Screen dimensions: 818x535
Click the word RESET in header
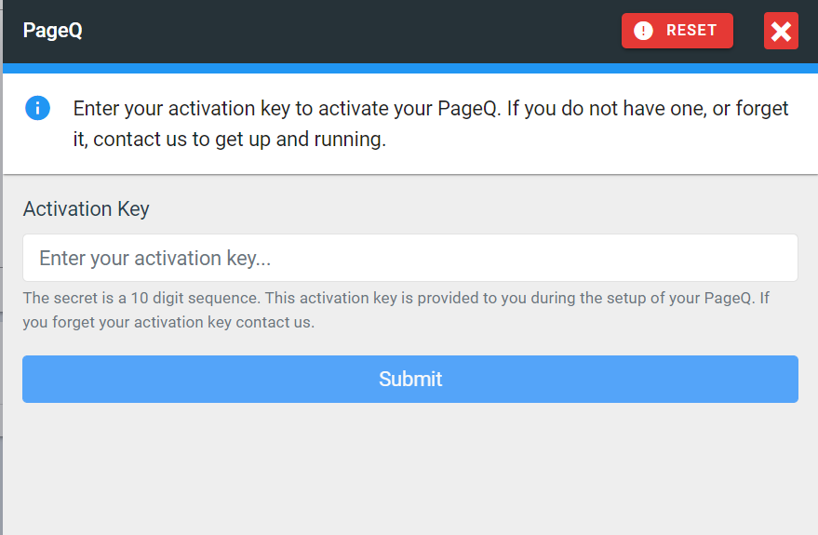(x=691, y=31)
